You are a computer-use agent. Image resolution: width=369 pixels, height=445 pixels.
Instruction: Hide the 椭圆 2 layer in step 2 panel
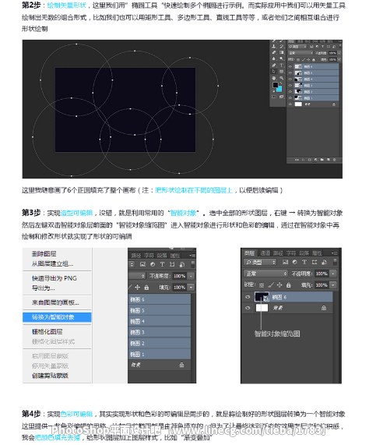pyautogui.click(x=290, y=92)
